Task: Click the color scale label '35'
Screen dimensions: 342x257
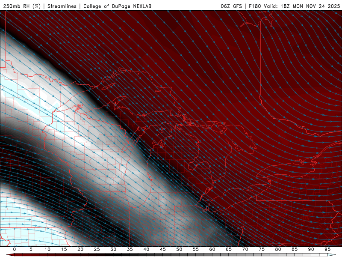Action: 130,249
